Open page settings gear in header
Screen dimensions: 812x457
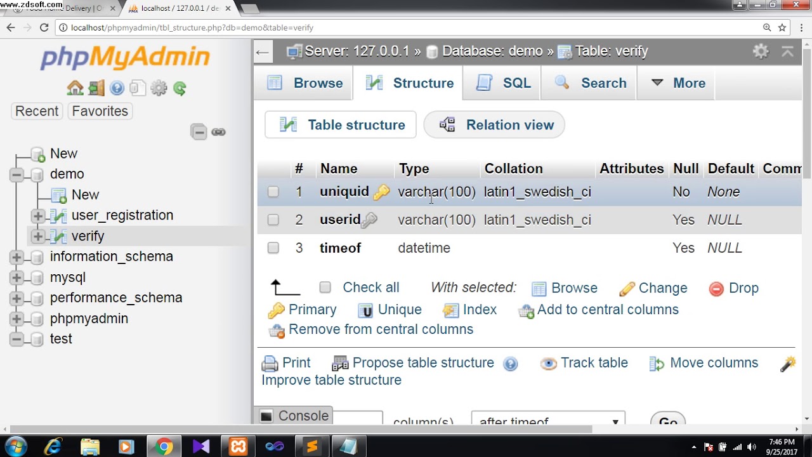tap(761, 51)
